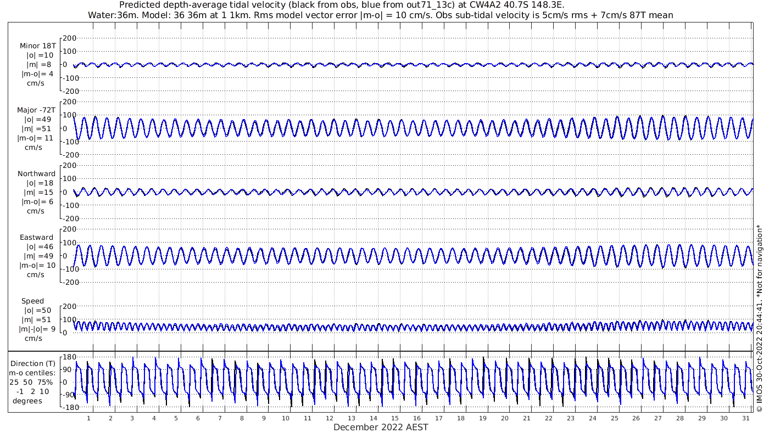Screen dimensions: 769x439
Task: Select the "-1 2 10" centile values
Action: click(x=32, y=391)
